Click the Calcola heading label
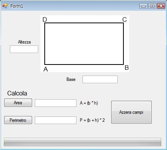 click(17, 93)
